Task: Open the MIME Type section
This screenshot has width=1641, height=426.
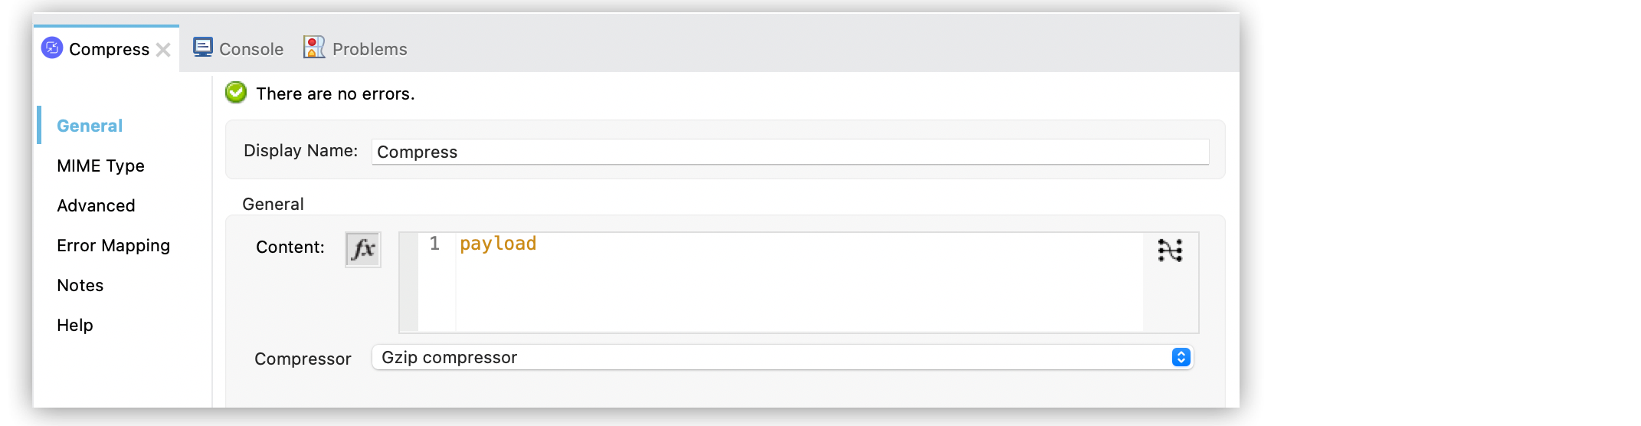Action: [x=100, y=165]
